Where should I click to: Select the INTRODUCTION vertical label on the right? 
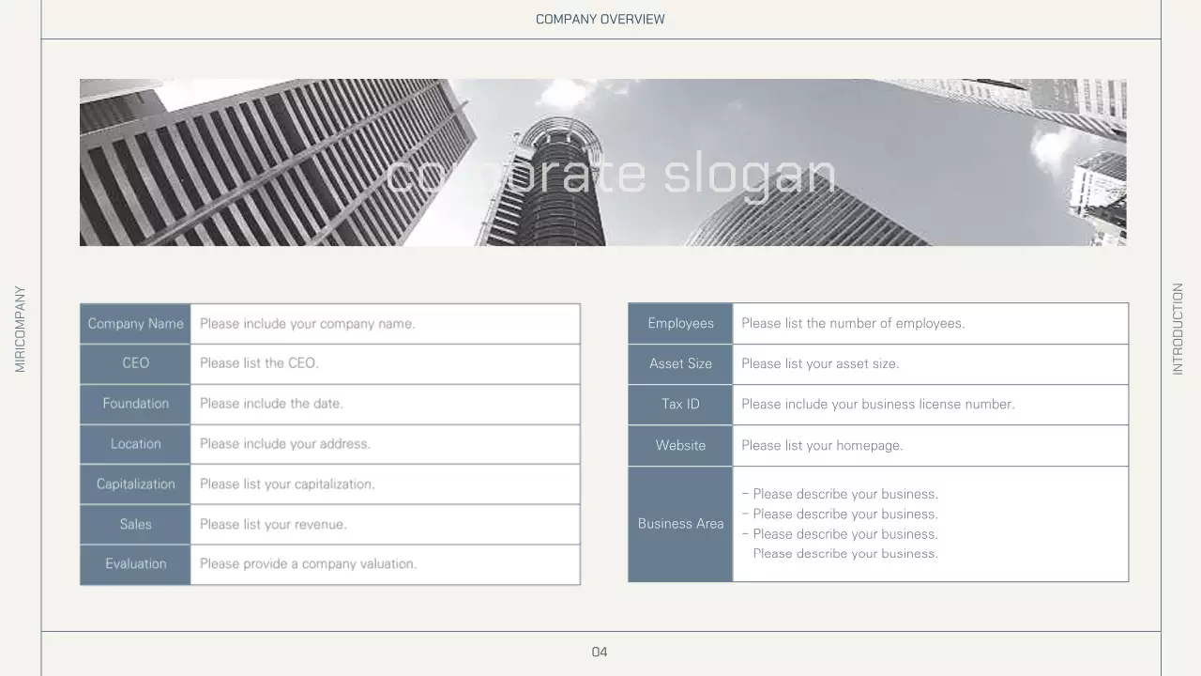(1178, 329)
